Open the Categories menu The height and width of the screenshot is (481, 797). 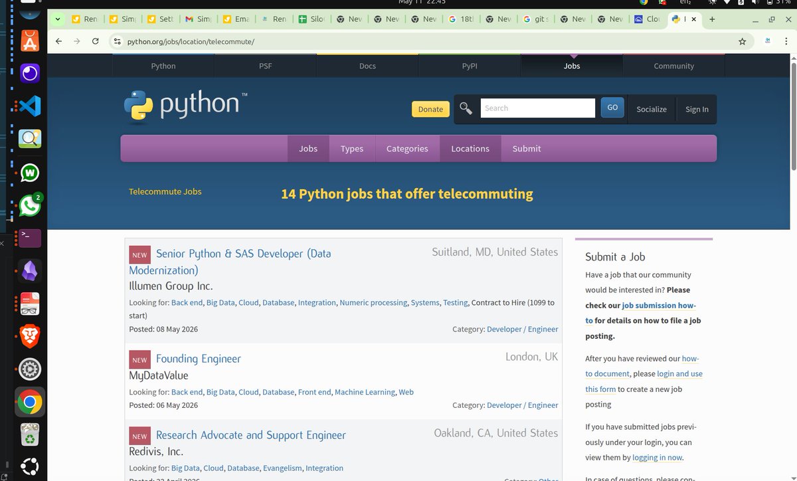407,149
